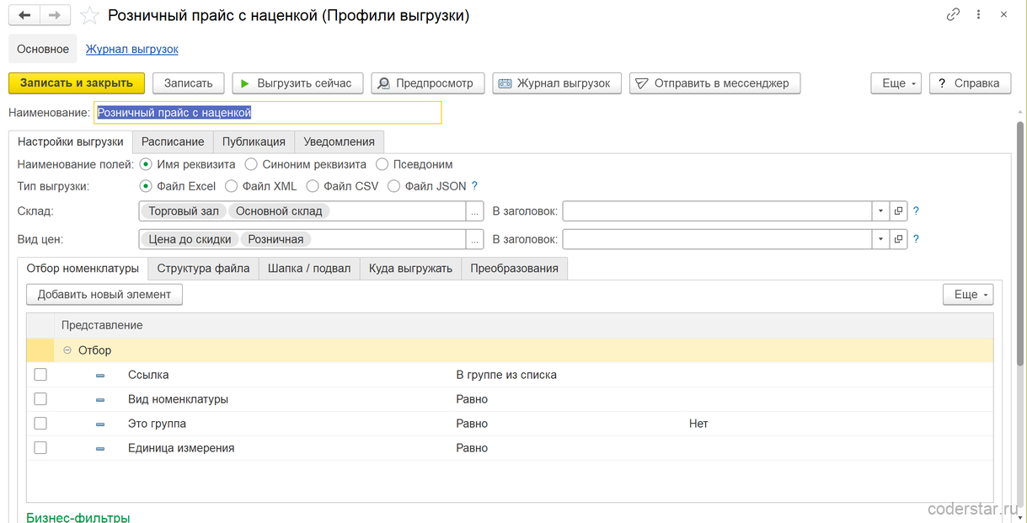Click the filter icon for Единица измерения row
1027x523 pixels.
coord(100,449)
